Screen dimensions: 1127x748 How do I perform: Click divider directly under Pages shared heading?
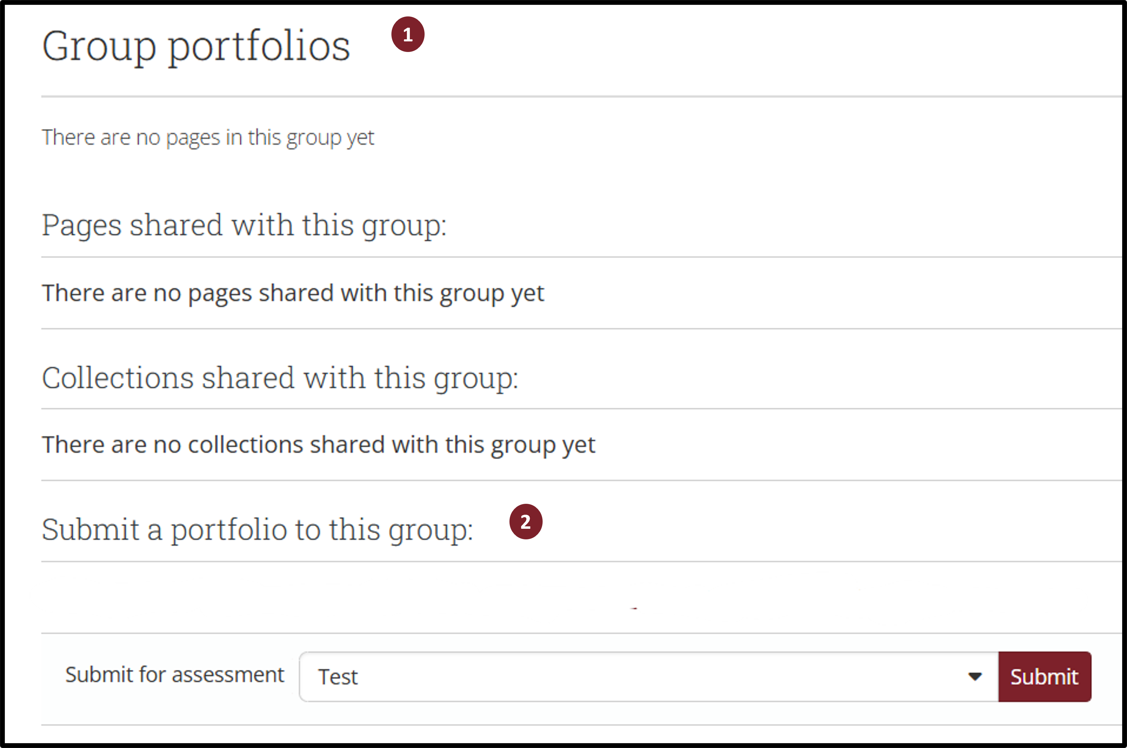572,257
